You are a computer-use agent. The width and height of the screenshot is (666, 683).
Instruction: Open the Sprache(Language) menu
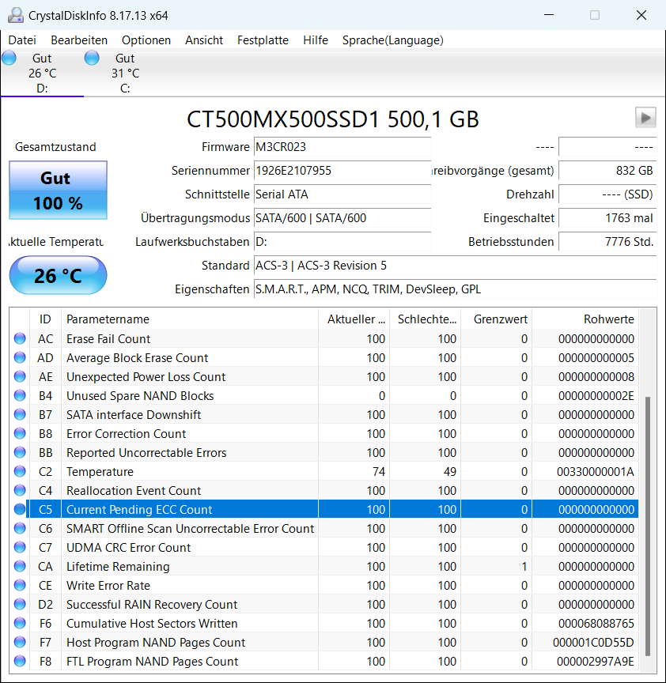(x=392, y=40)
